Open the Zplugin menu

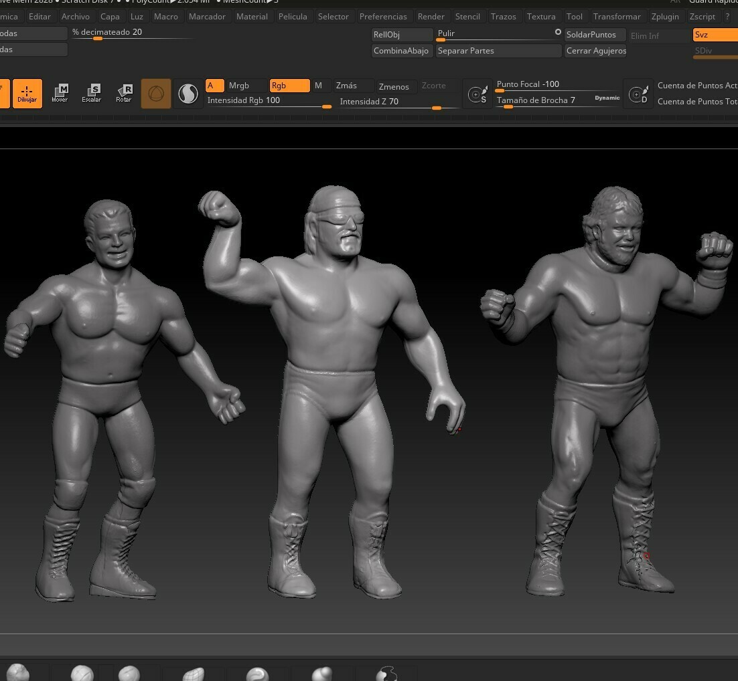pyautogui.click(x=664, y=16)
